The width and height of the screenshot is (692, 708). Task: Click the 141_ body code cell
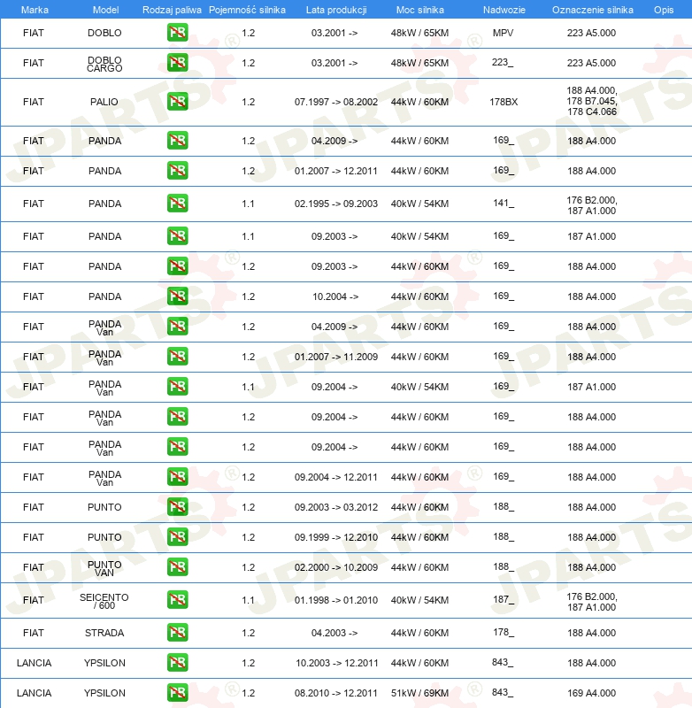[504, 204]
